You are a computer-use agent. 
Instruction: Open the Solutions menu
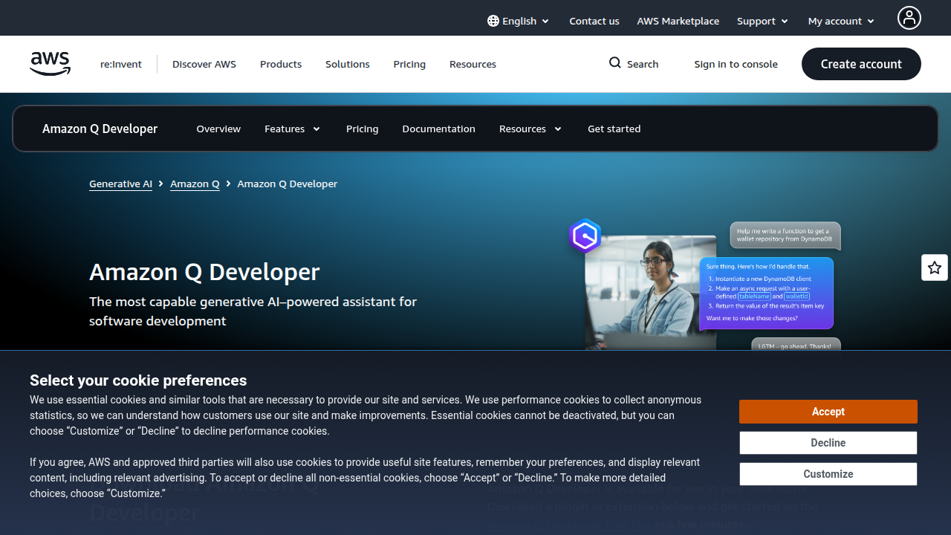pos(347,64)
